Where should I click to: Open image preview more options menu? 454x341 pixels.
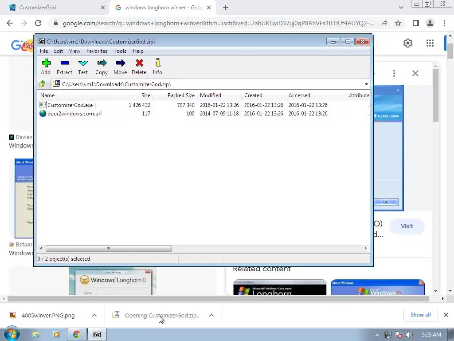pyautogui.click(x=394, y=73)
